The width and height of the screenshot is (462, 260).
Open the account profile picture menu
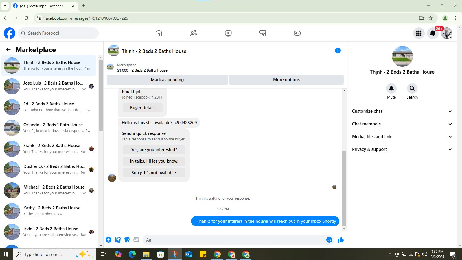click(447, 33)
